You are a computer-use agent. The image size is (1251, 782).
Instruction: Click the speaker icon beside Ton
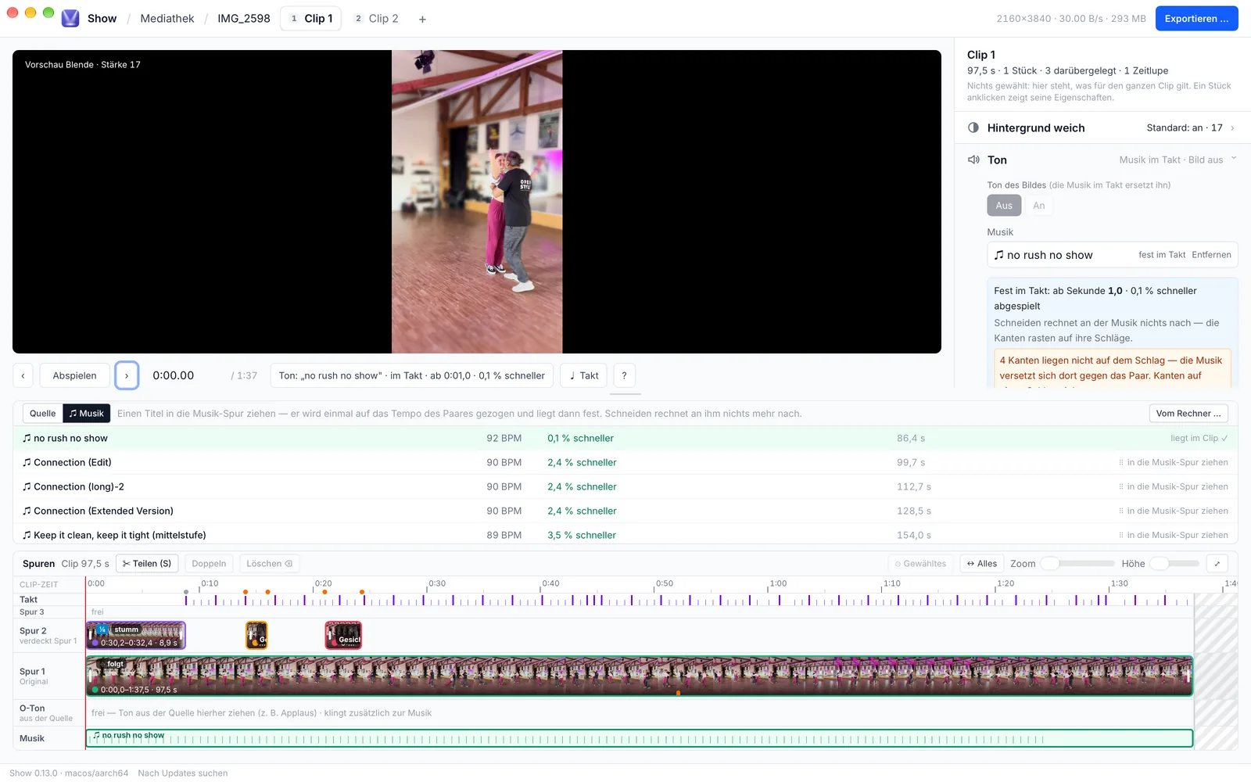(973, 160)
